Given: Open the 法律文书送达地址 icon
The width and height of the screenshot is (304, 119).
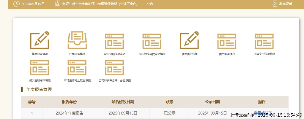Looking at the screenshot, I should 264,41.
